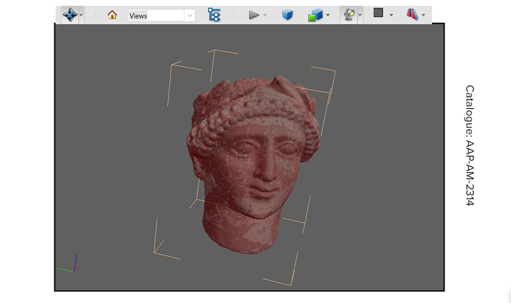Toggle the extra lighting lamp icon
Viewport: 511px width, 303px height.
[349, 15]
